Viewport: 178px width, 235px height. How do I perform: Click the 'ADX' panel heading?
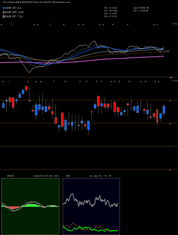coord(68,176)
